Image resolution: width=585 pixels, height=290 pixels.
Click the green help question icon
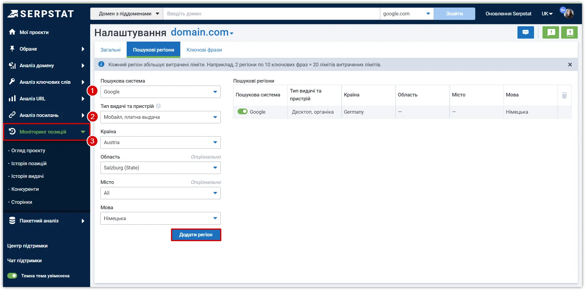570,32
